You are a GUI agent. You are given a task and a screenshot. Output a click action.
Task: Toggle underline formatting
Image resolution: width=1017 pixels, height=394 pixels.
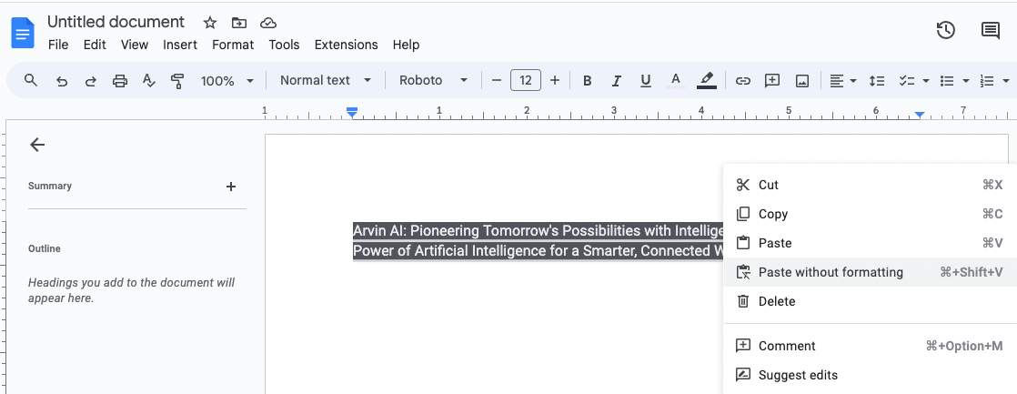click(x=646, y=81)
